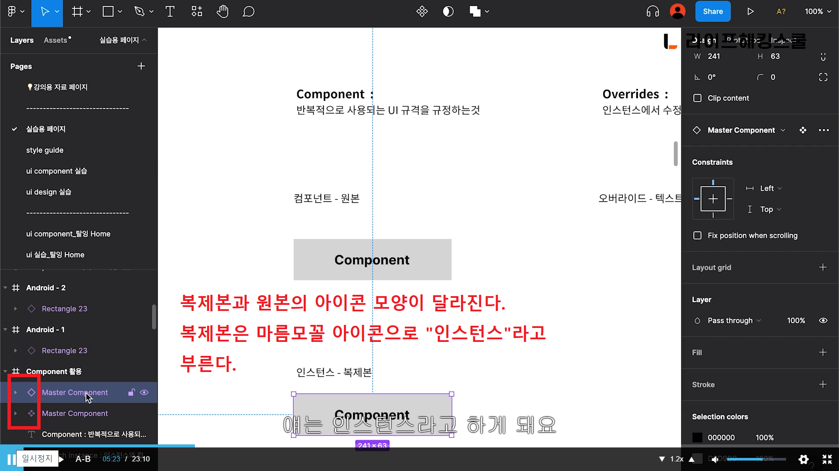Select the Text tool
Image resolution: width=839 pixels, height=471 pixels.
point(170,12)
